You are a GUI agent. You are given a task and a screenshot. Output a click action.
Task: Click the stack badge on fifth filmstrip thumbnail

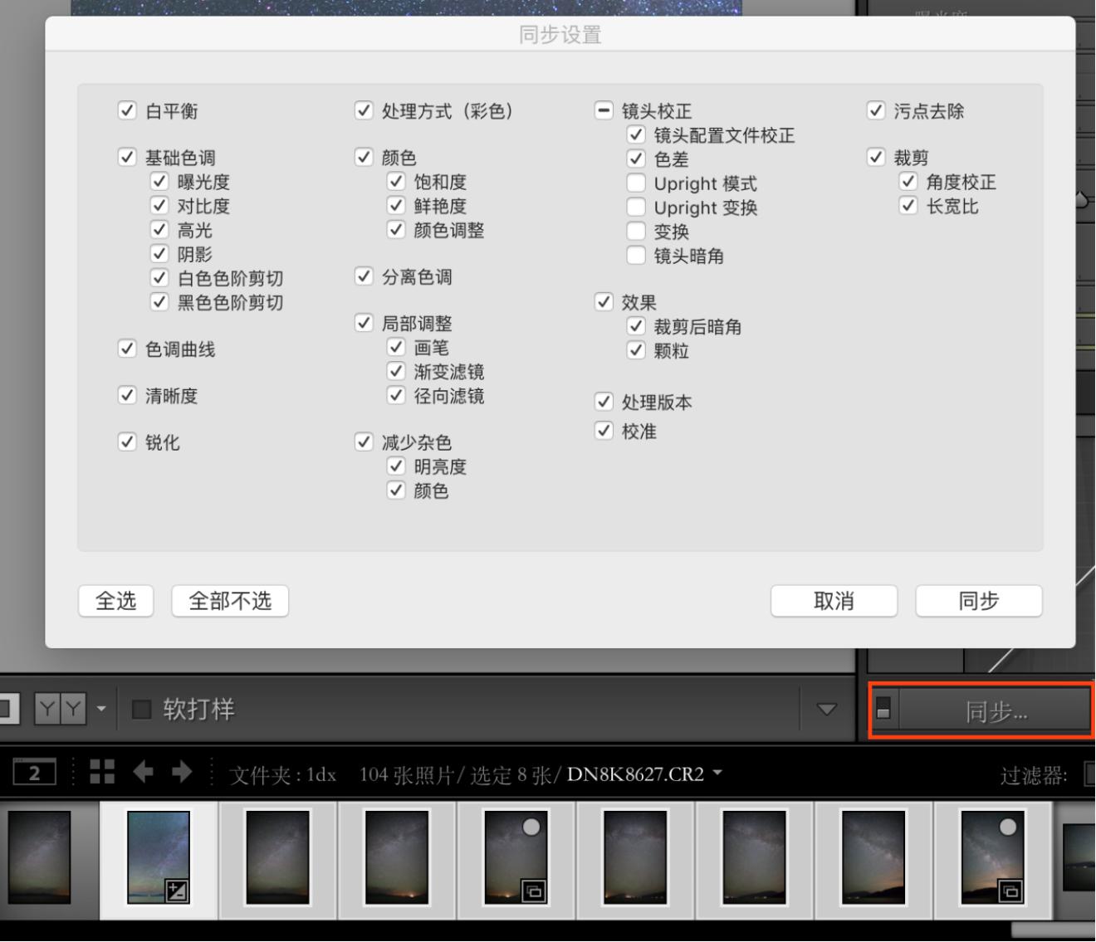(x=532, y=891)
